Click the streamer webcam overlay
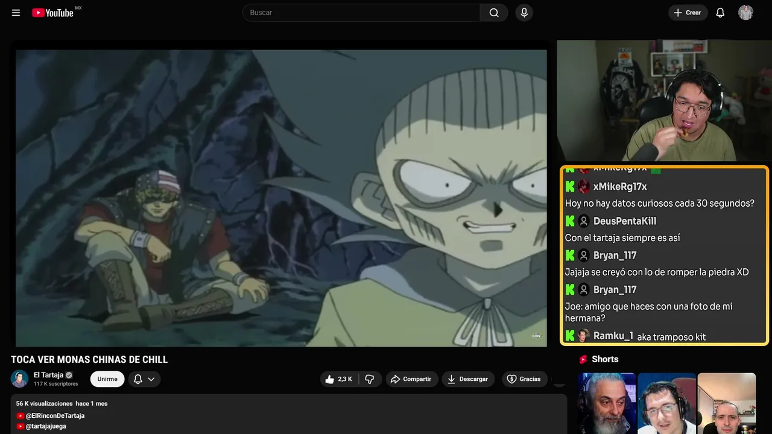The height and width of the screenshot is (434, 772). tap(663, 101)
